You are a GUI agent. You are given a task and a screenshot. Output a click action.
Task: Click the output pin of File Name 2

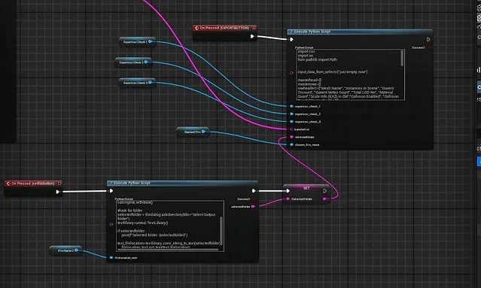coord(77,250)
